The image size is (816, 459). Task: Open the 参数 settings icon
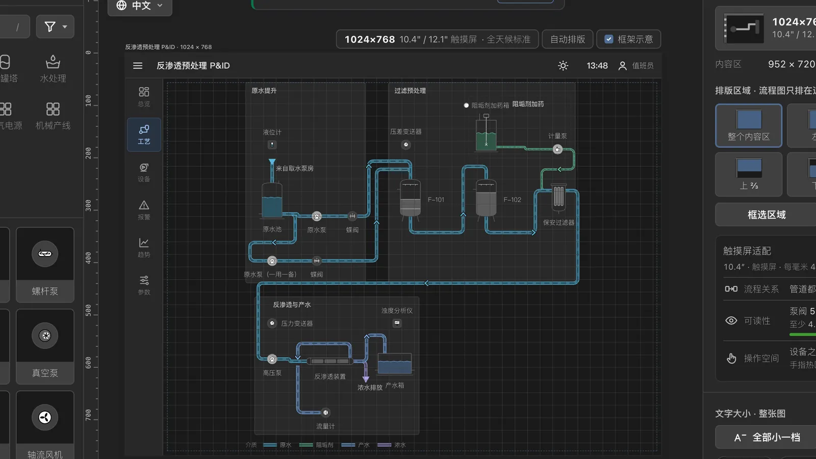[x=144, y=280]
